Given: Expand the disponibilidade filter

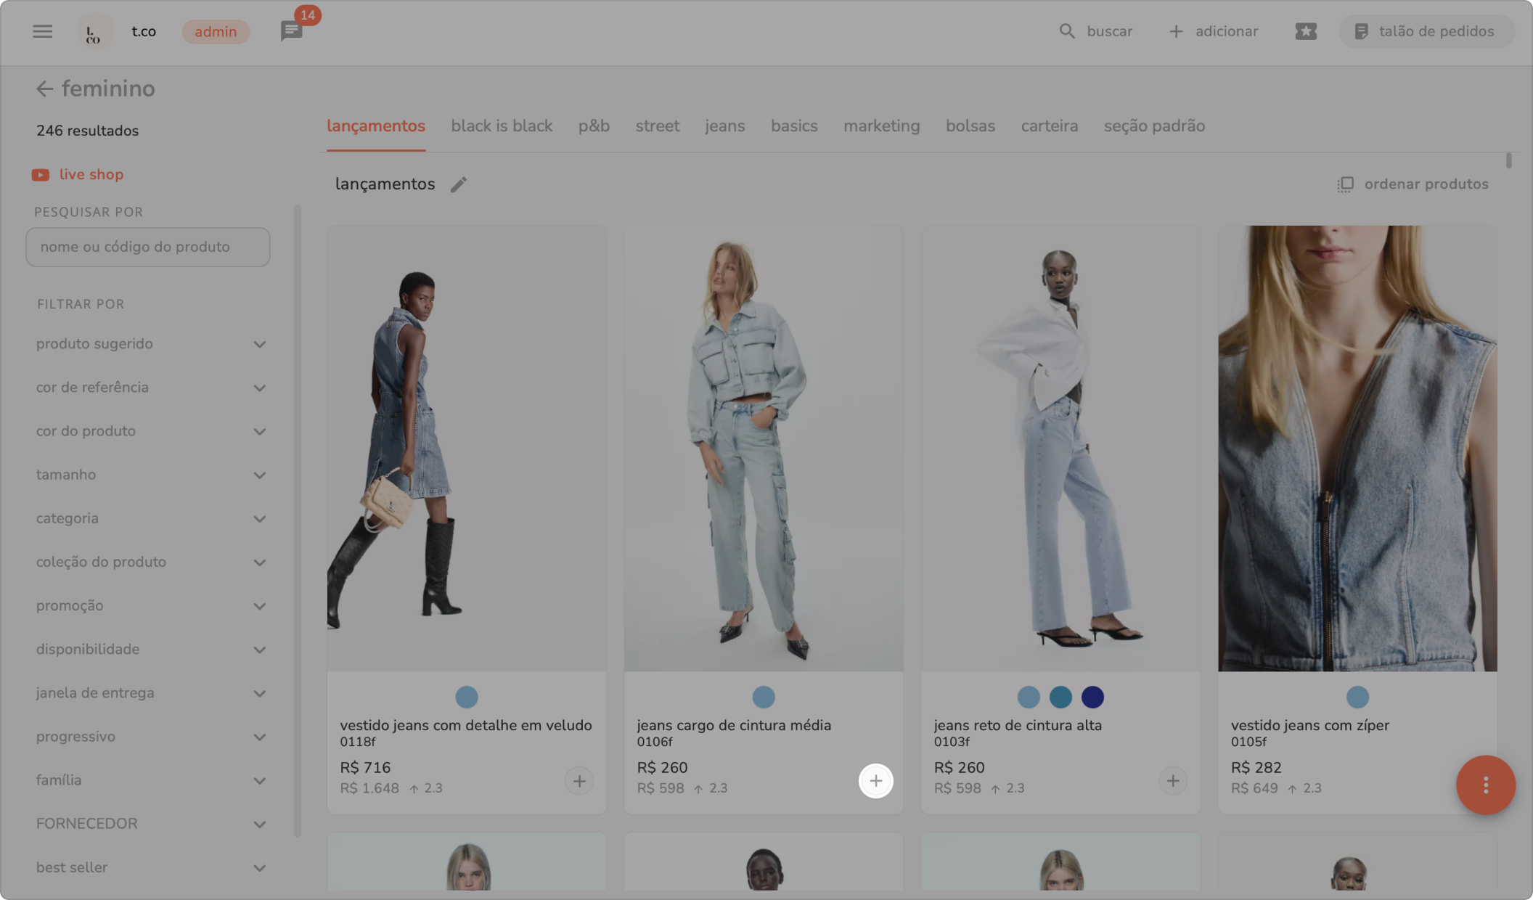Looking at the screenshot, I should (x=259, y=650).
